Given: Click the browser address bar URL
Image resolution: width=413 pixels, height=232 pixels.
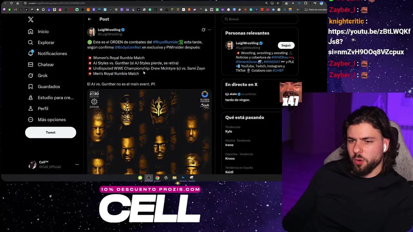Looking at the screenshot, I should pyautogui.click(x=57, y=3).
